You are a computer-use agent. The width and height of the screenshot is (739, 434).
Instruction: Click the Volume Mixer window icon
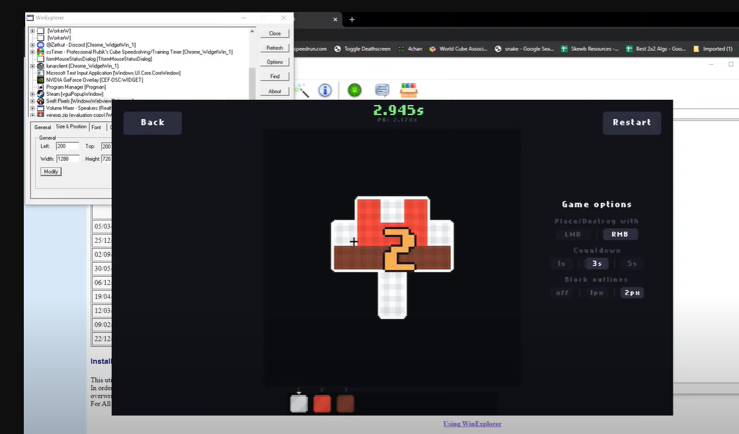coord(40,108)
